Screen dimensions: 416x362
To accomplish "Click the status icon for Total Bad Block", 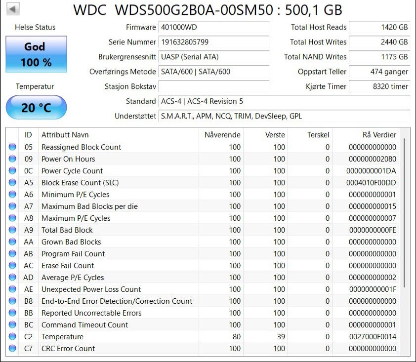I will coord(12,230).
